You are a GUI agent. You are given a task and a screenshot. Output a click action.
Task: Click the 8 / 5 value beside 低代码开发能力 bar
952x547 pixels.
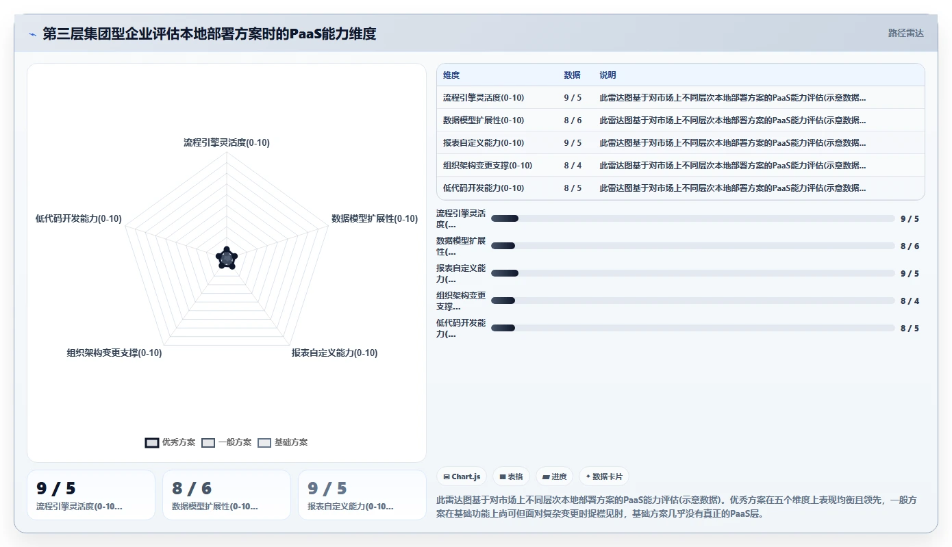[x=910, y=329]
